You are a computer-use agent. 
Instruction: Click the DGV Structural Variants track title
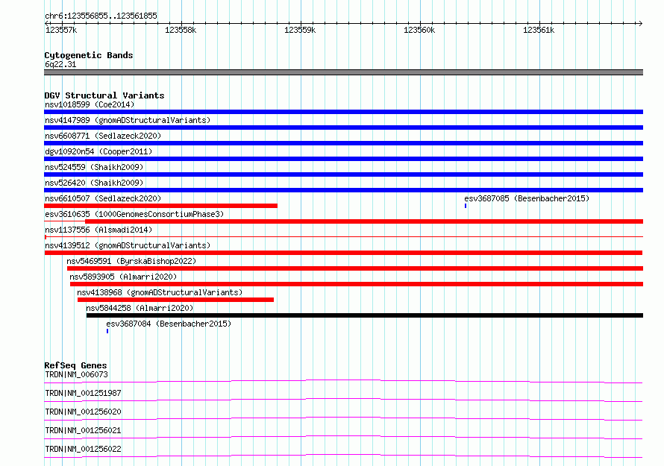point(104,95)
